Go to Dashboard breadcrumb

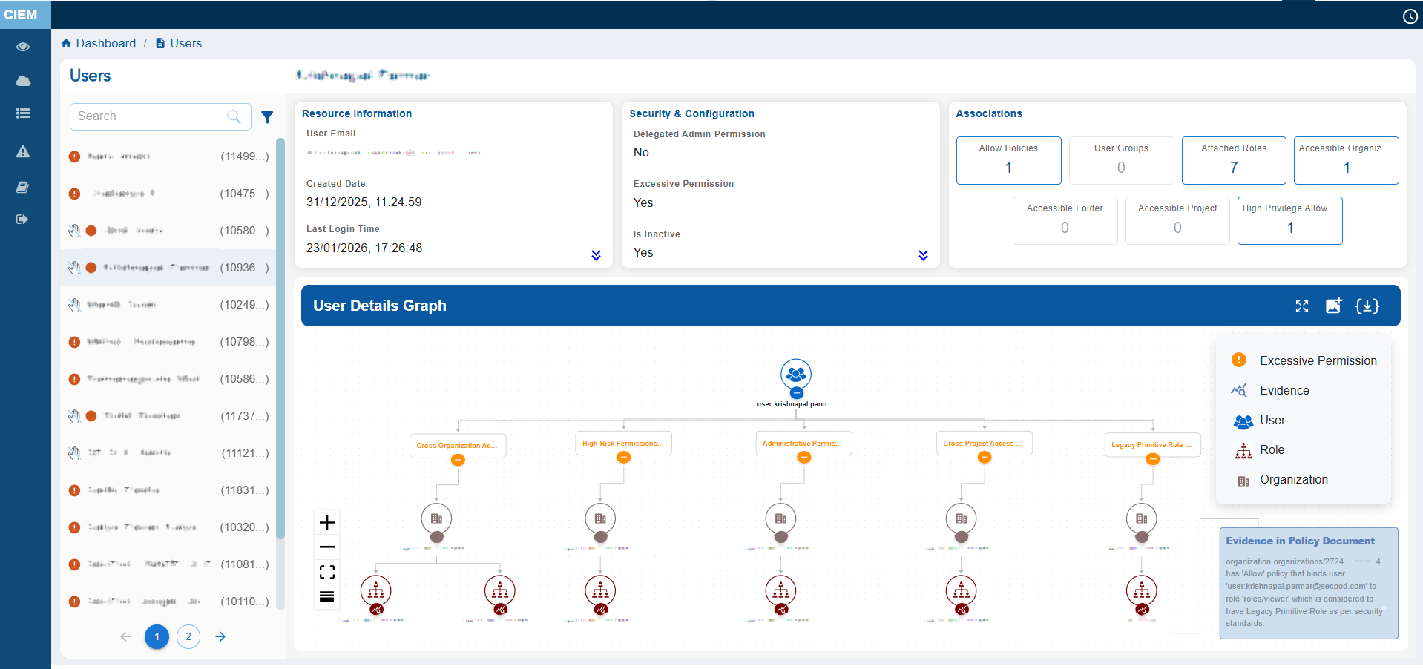pos(105,43)
